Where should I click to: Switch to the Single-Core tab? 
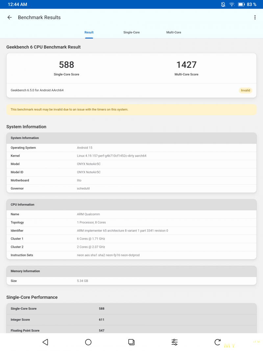tap(131, 32)
